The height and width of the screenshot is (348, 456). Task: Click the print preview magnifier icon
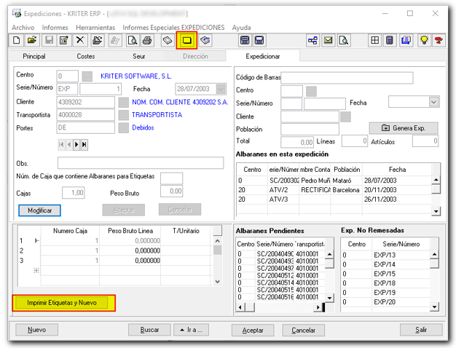click(133, 41)
